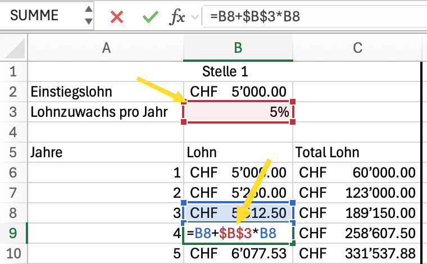
Task: Select column A header
Action: pos(106,49)
